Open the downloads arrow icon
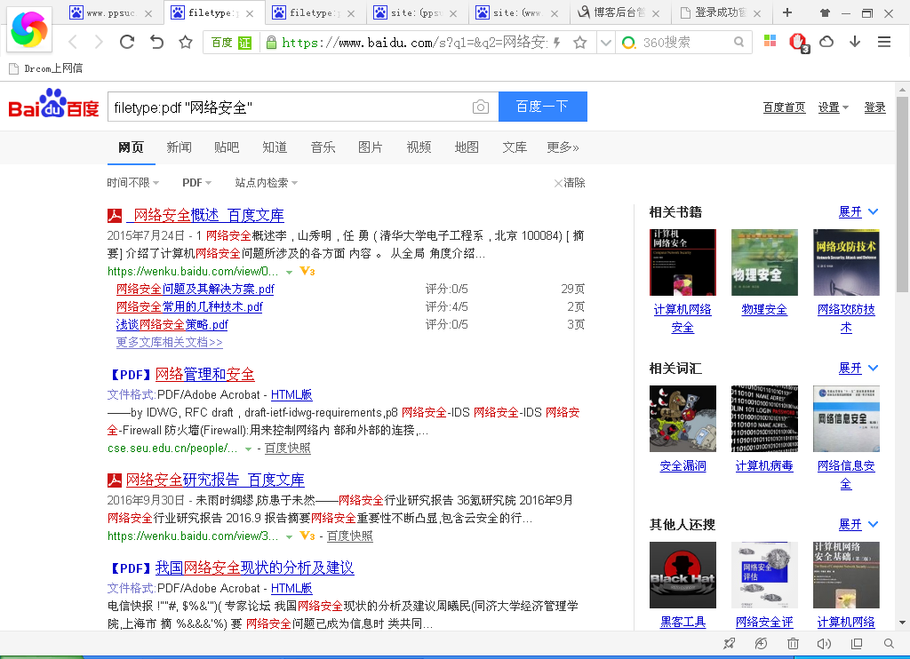This screenshot has width=910, height=659. 855,41
